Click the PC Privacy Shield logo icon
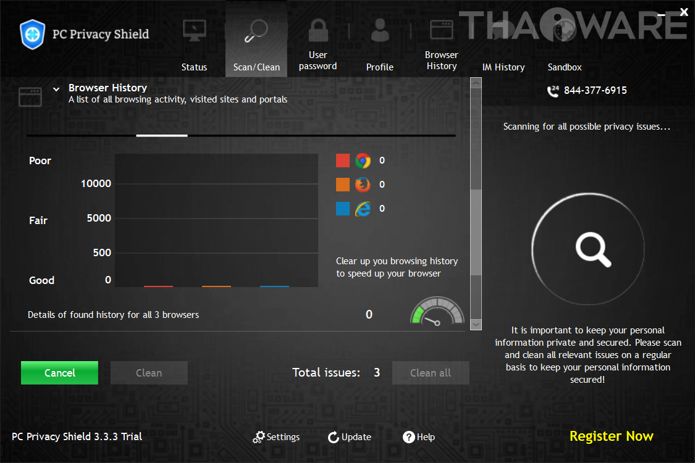The image size is (695, 463). (x=32, y=34)
